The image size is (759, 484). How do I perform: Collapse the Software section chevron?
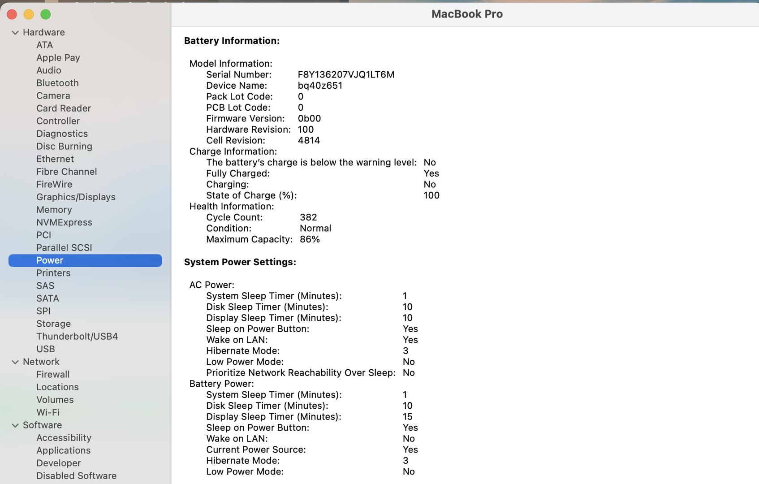tap(15, 425)
